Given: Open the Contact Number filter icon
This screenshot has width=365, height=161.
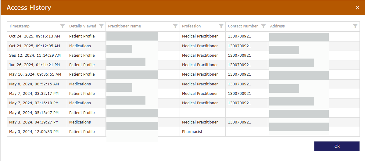Looking at the screenshot, I should (263, 26).
